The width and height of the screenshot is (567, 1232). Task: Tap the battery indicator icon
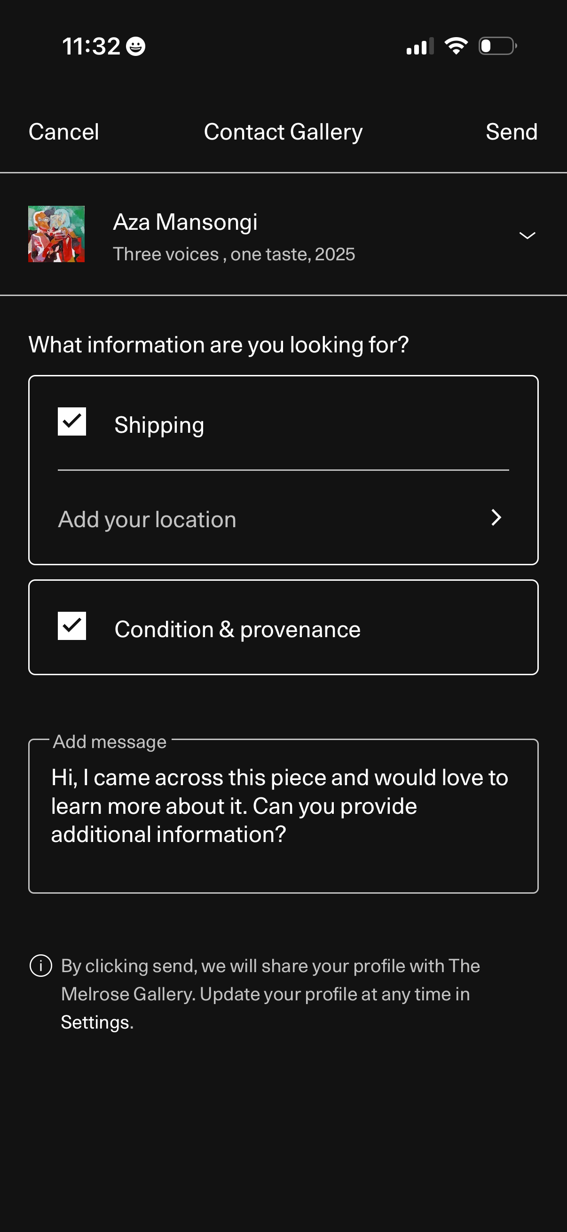tap(497, 46)
